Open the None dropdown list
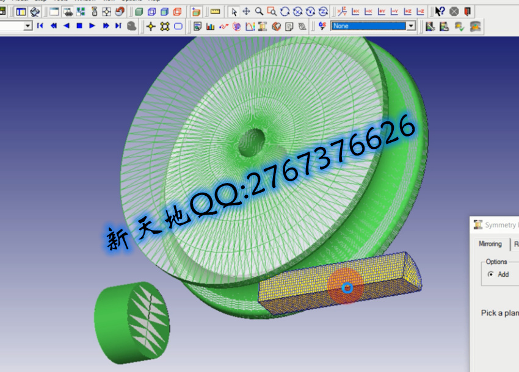This screenshot has height=372, width=519. (411, 26)
